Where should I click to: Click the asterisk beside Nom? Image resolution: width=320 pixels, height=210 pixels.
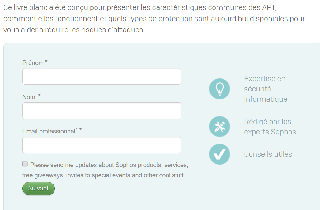pos(40,96)
